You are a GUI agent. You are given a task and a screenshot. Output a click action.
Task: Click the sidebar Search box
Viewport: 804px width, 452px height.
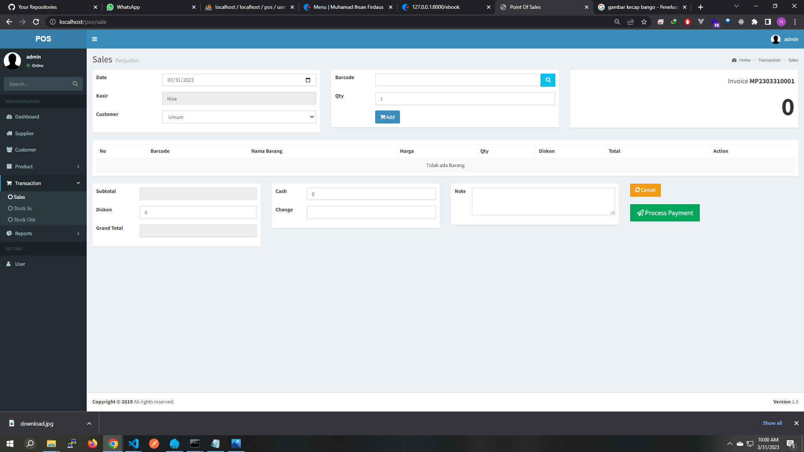pyautogui.click(x=37, y=84)
